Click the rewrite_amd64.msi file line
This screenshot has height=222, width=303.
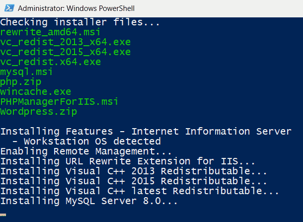(50, 32)
